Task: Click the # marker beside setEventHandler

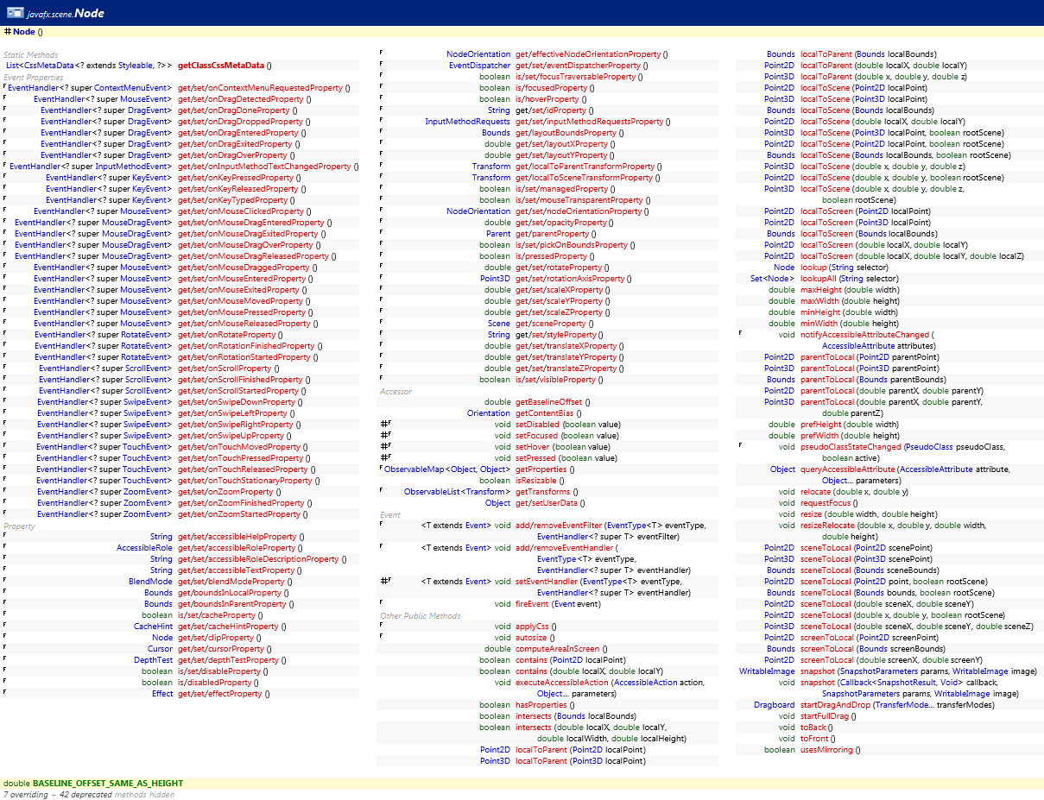Action: (x=384, y=580)
